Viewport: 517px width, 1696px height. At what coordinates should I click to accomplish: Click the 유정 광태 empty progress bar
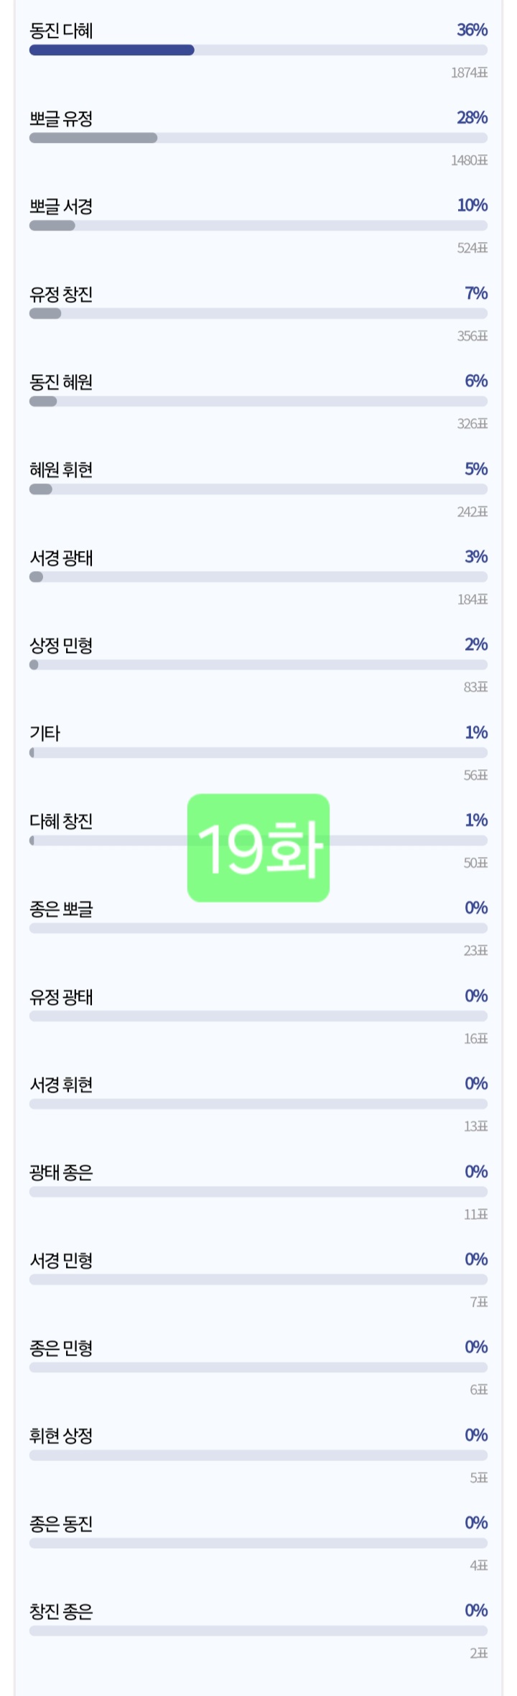[258, 1016]
